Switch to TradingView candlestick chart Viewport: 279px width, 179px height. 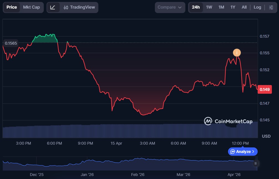(x=79, y=7)
